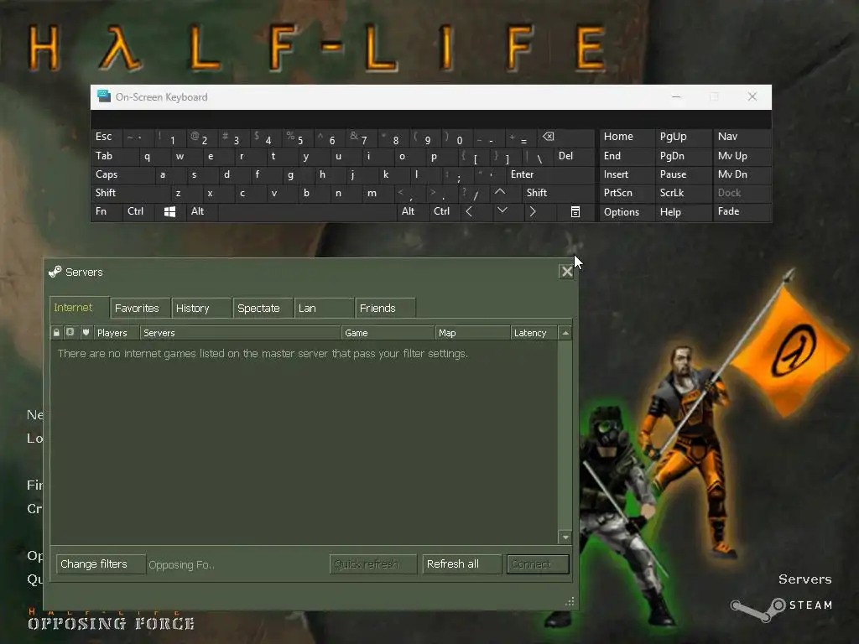Toggle the left Alt key

pos(202,211)
